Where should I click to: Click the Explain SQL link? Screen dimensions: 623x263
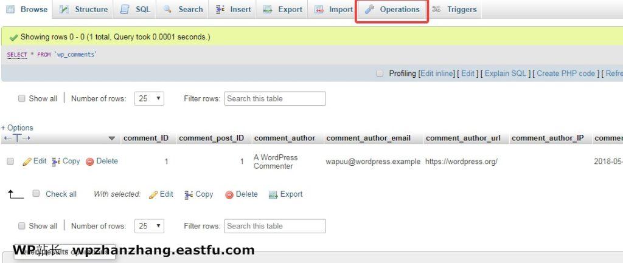coord(506,73)
